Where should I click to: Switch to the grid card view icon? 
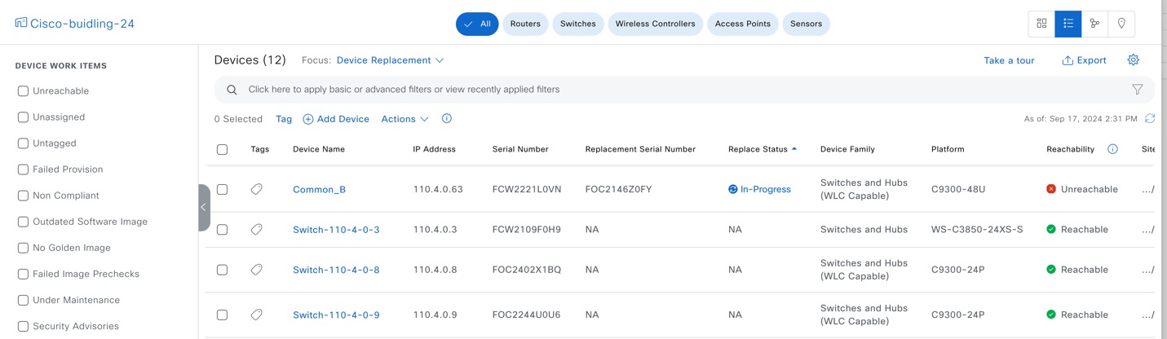point(1041,24)
